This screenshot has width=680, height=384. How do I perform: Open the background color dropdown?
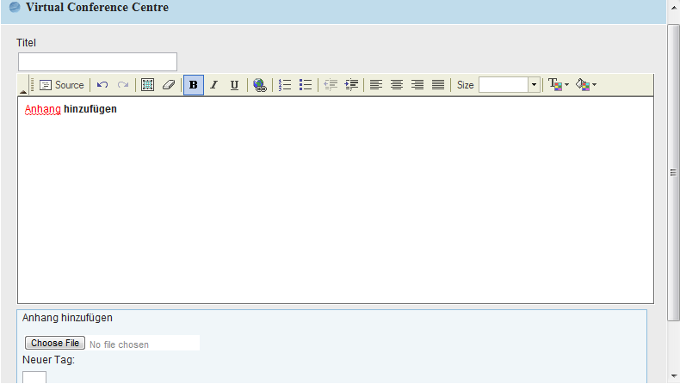586,85
